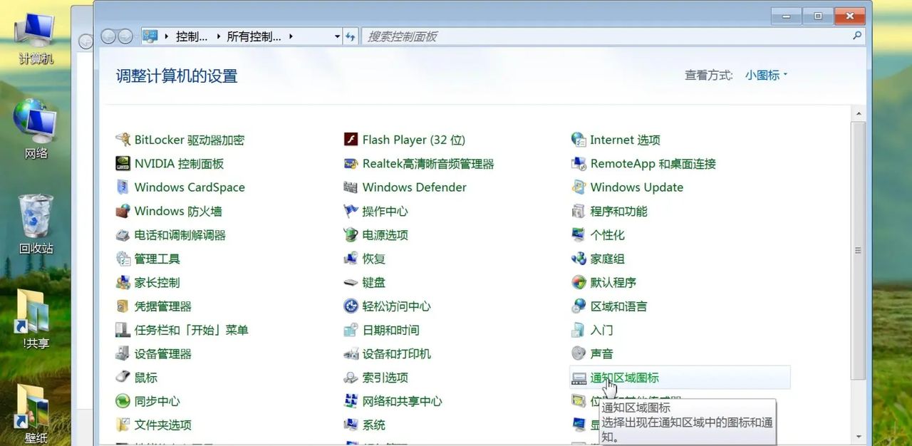Open the 通知区域图标 icon
The width and height of the screenshot is (912, 446).
tap(579, 378)
